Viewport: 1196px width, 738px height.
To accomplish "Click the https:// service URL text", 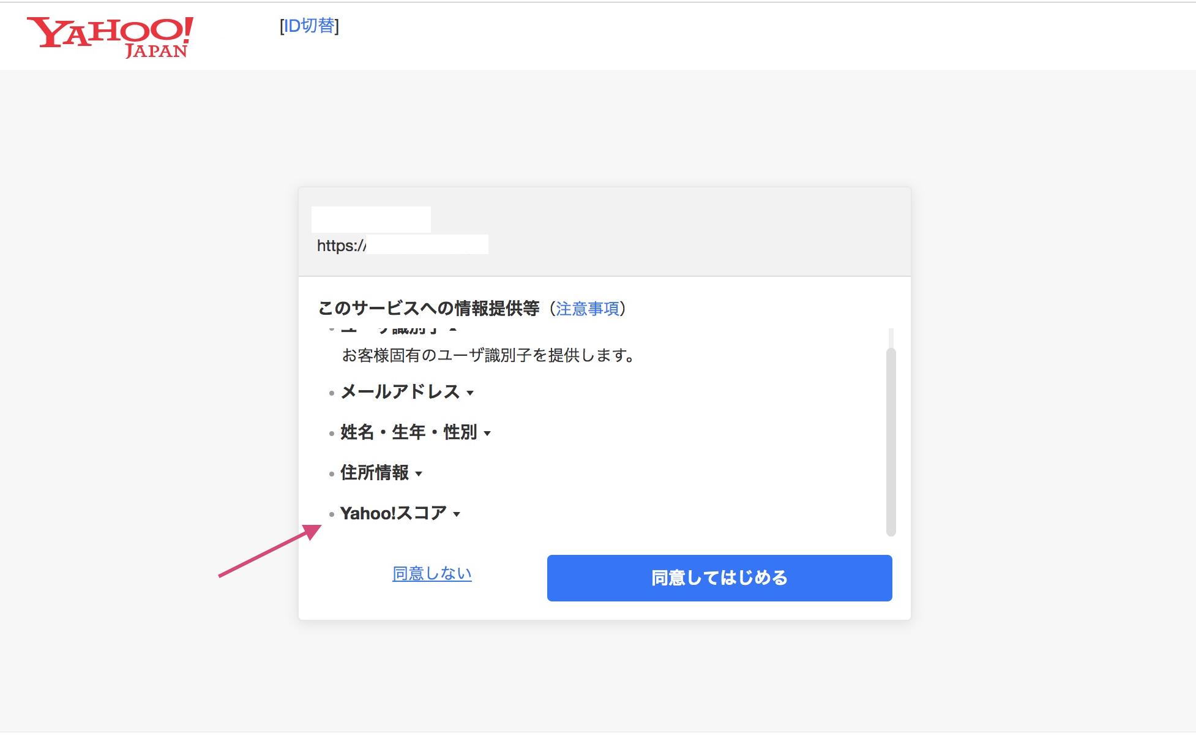I will [341, 246].
